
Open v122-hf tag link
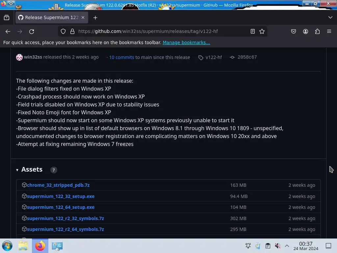[x=214, y=57]
